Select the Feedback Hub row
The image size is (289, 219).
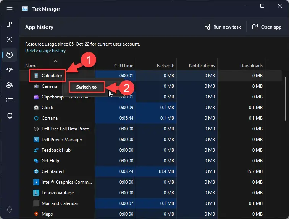[151, 150]
